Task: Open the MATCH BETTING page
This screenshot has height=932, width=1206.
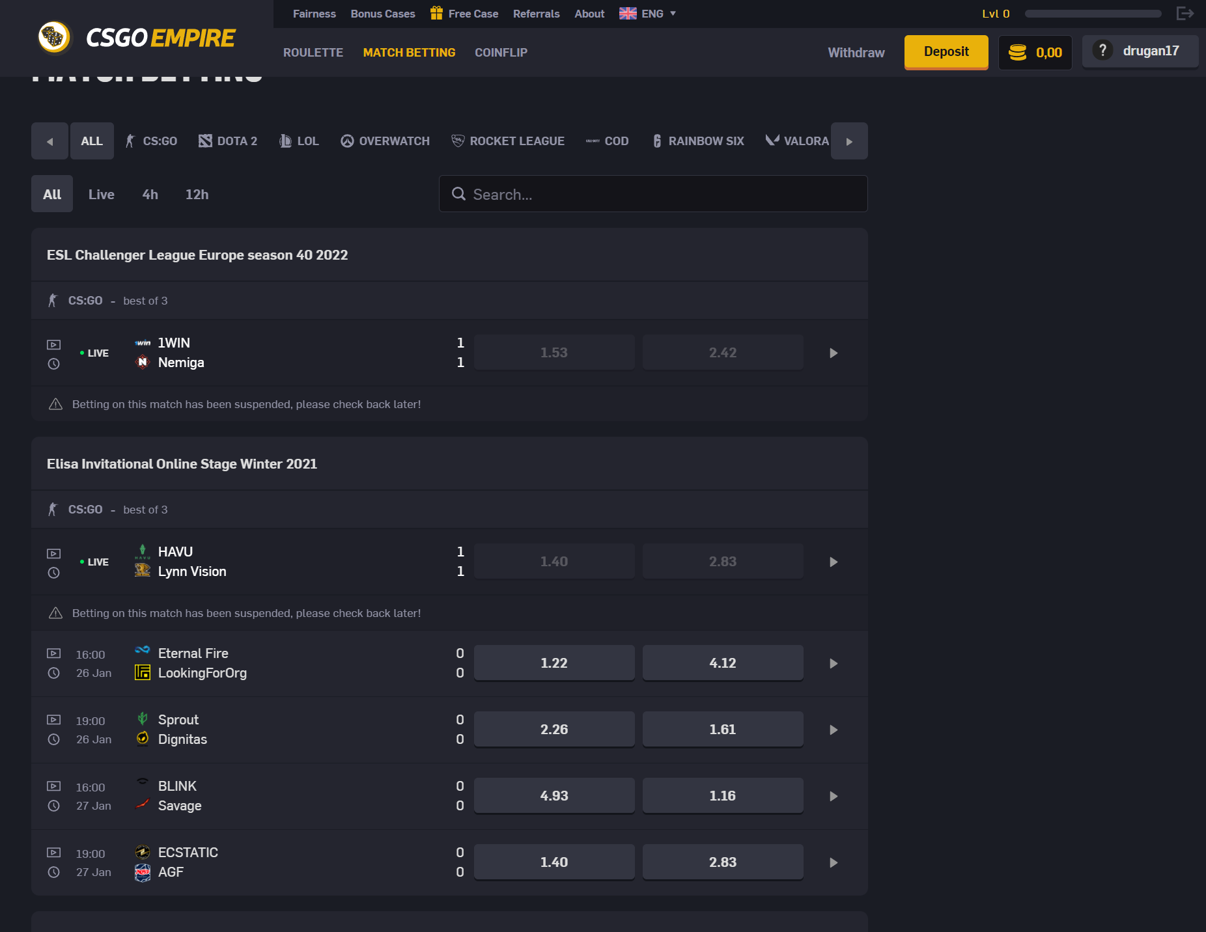Action: coord(410,52)
